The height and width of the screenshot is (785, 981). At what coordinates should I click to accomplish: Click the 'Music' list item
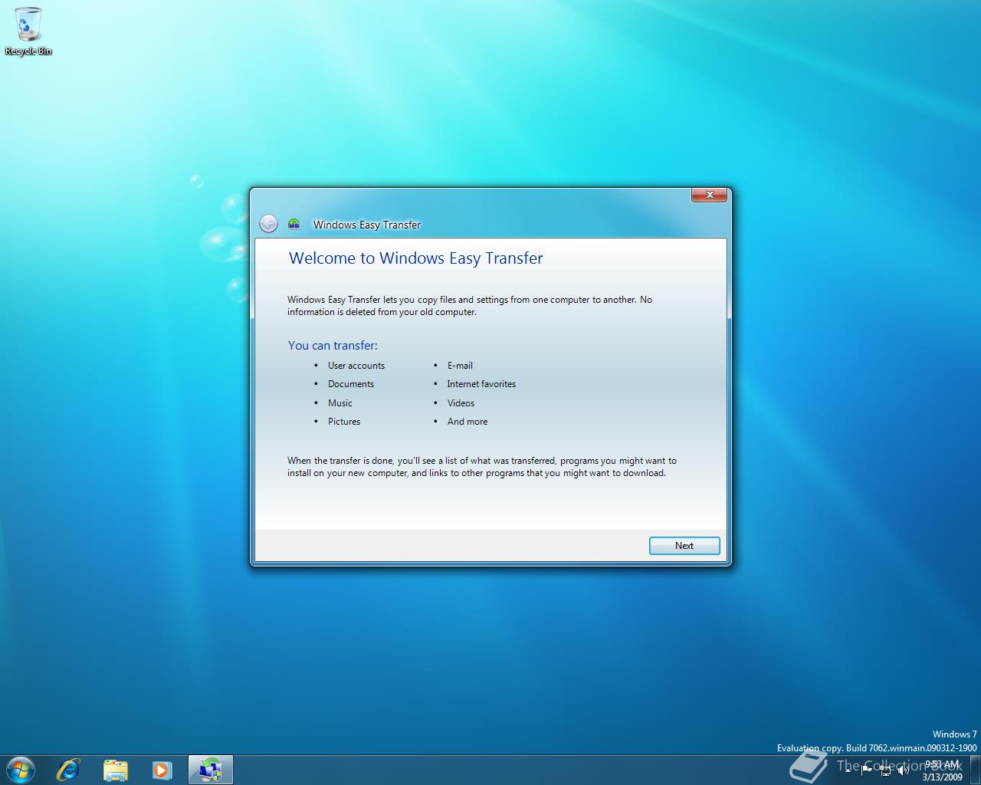340,403
